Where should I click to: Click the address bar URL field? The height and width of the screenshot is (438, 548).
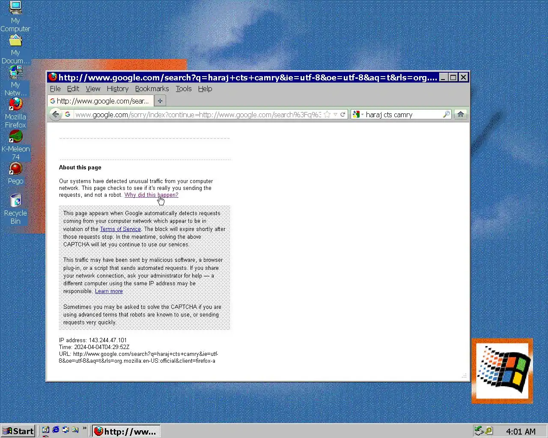point(197,114)
